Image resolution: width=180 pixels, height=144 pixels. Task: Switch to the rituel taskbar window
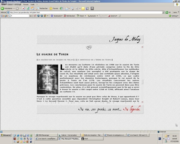click(92, 139)
